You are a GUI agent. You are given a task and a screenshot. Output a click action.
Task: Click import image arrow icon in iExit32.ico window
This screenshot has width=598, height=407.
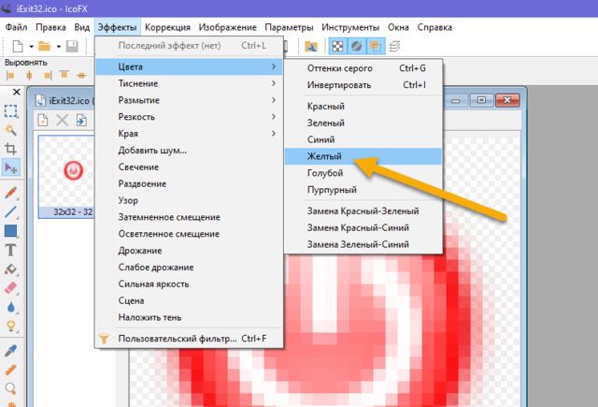tap(81, 121)
